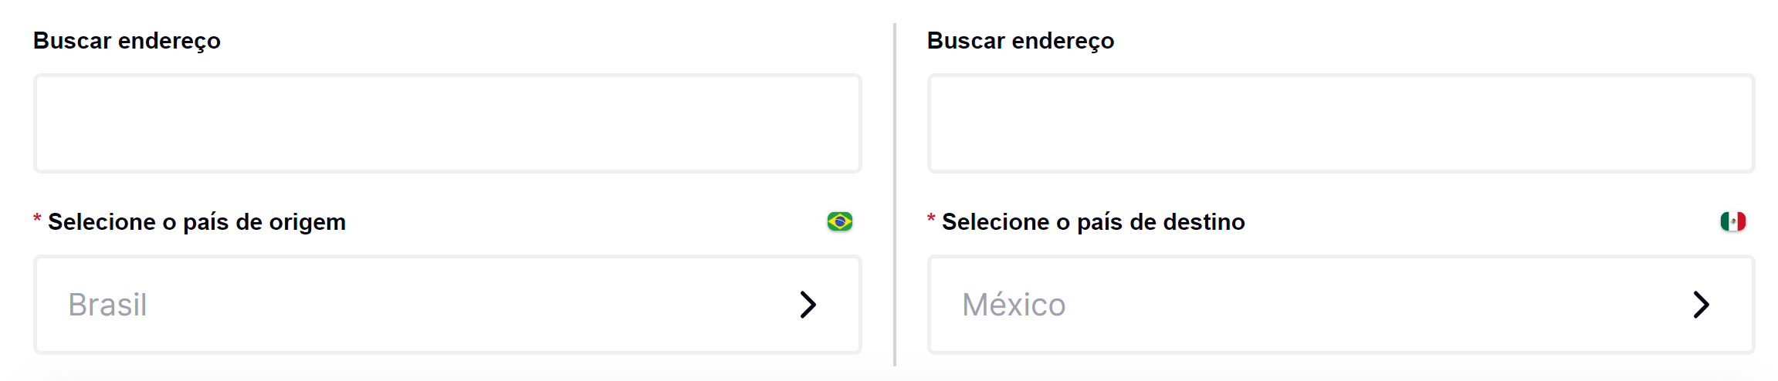
Task: Click the 'Selecione o país de destino' label
Action: click(x=1093, y=222)
